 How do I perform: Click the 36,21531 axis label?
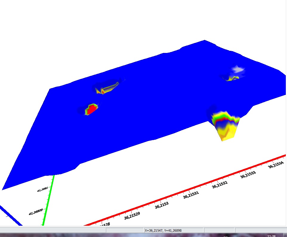coord(191,195)
